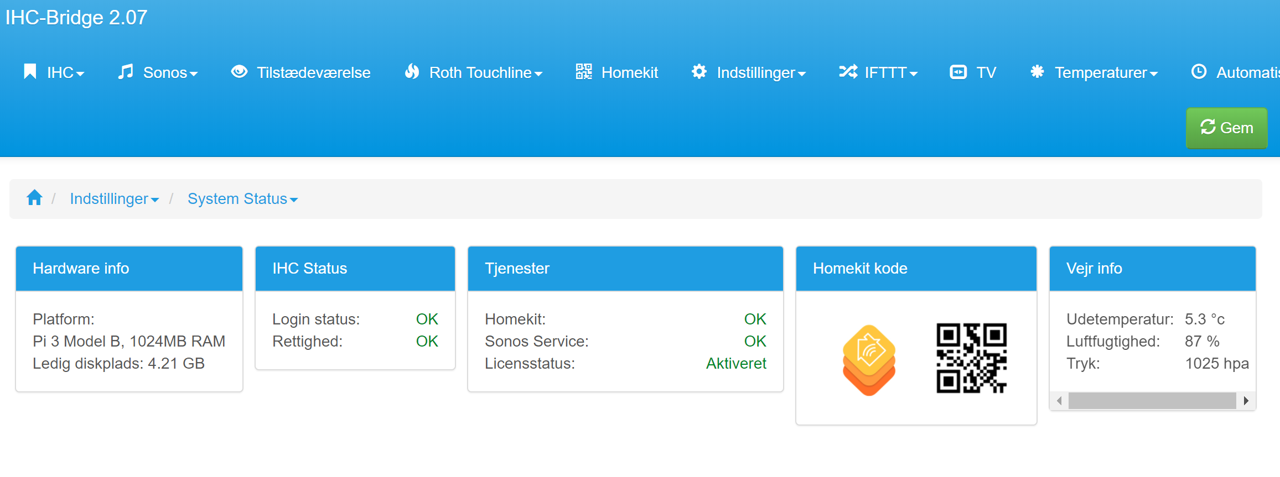Click the Sonos music note icon
This screenshot has height=477, width=1280.
pyautogui.click(x=126, y=72)
